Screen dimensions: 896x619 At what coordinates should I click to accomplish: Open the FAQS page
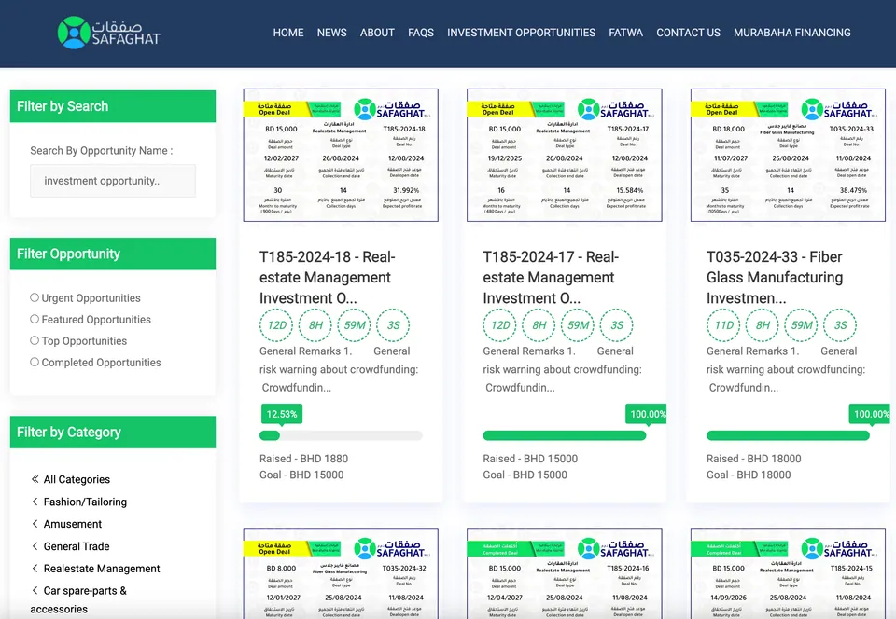(421, 33)
